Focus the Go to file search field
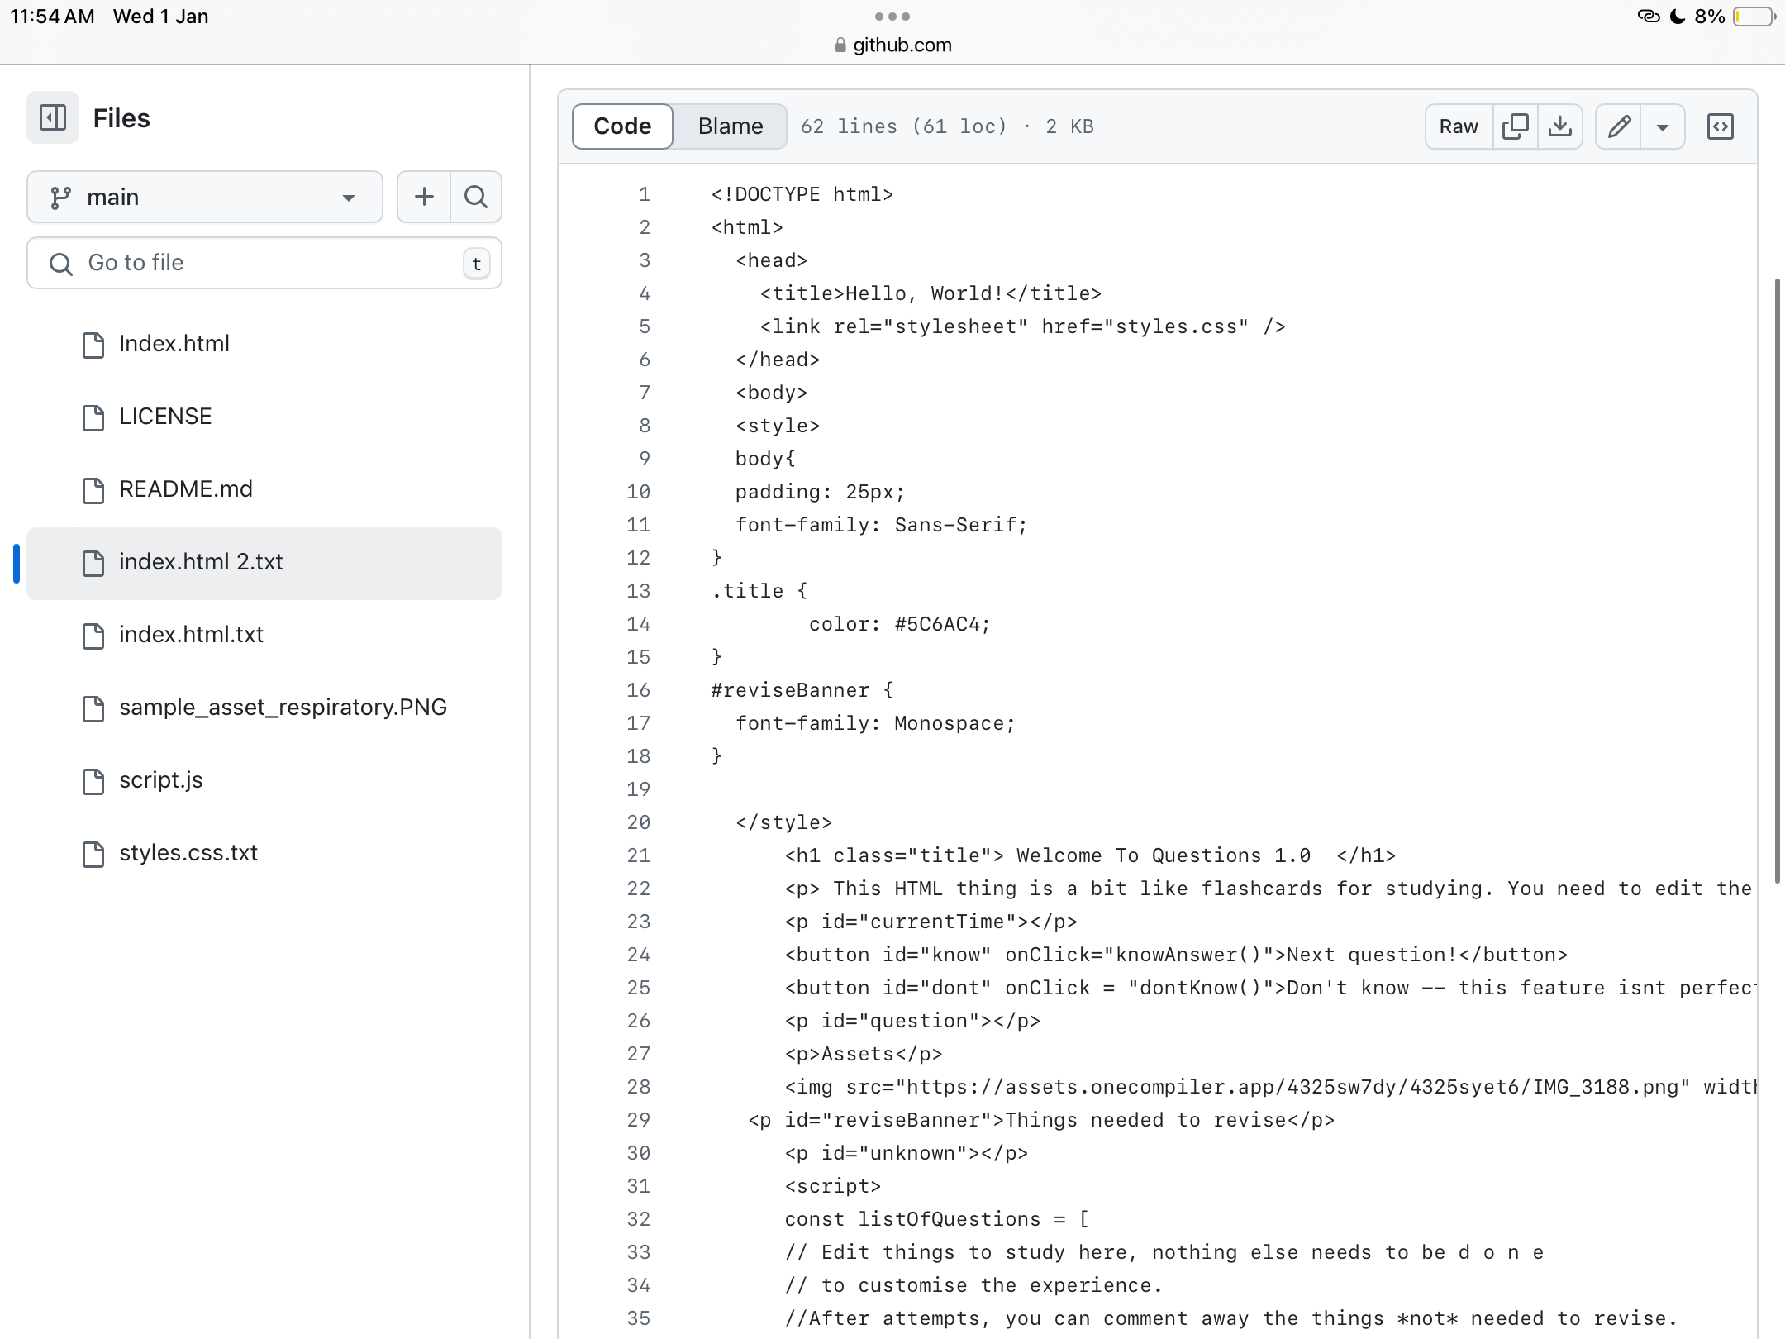Screen dimensions: 1785x1339 tap(264, 263)
